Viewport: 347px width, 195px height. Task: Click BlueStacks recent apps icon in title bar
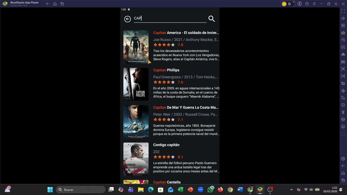[62, 4]
